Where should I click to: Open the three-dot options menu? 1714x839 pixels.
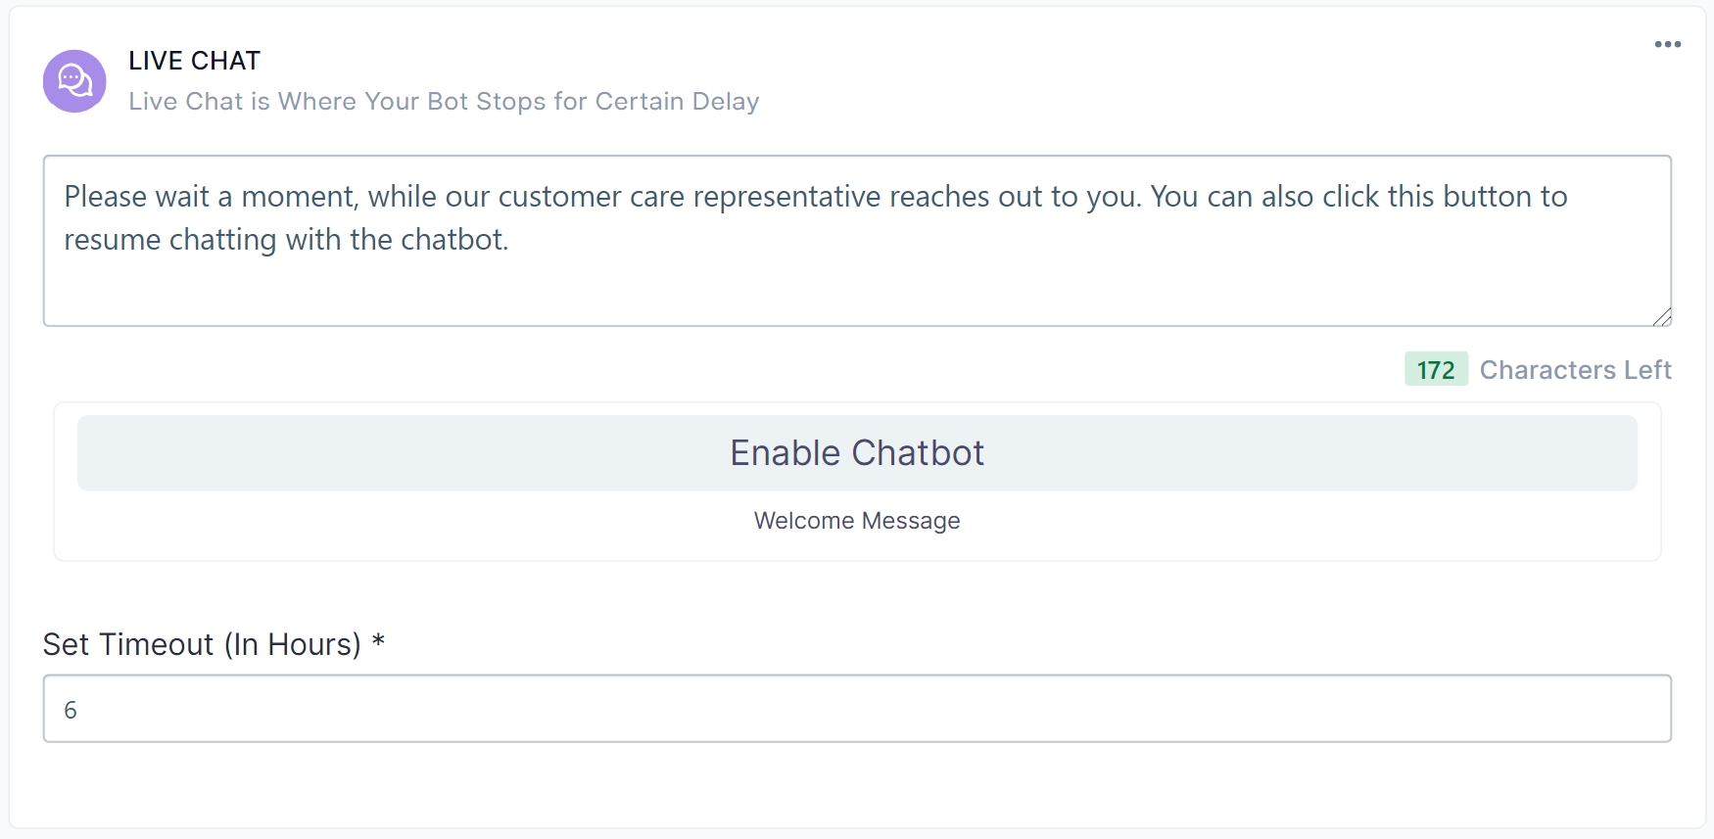[1667, 44]
